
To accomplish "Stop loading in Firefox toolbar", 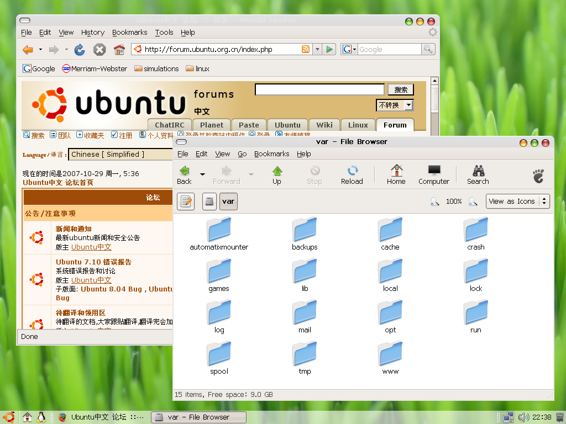I will point(99,49).
